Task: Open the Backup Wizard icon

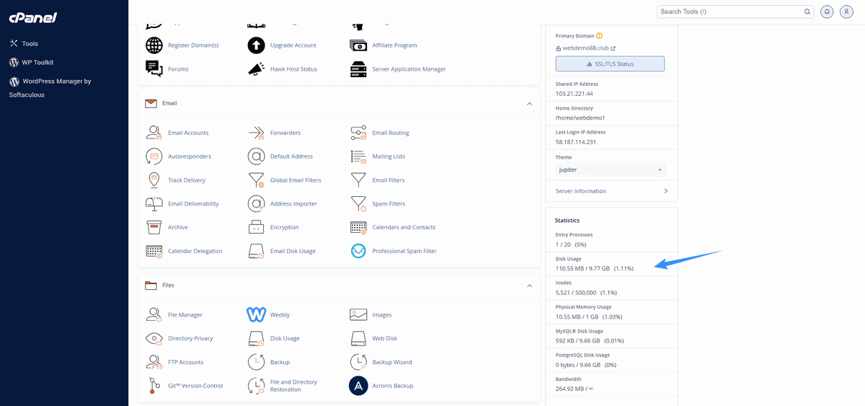Action: coord(358,362)
